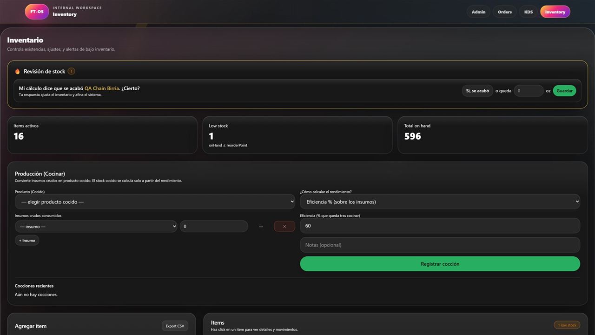595x335 pixels.
Task: Expand the 'insumo' ingredient dropdown
Action: point(96,226)
